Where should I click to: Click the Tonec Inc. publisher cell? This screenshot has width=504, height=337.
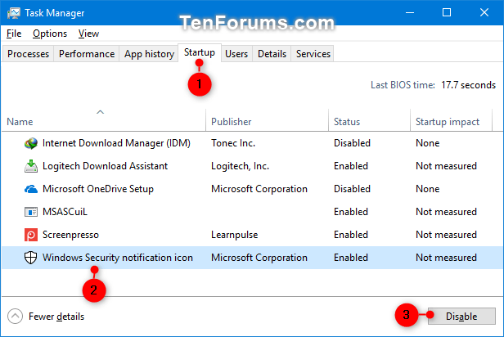[233, 143]
